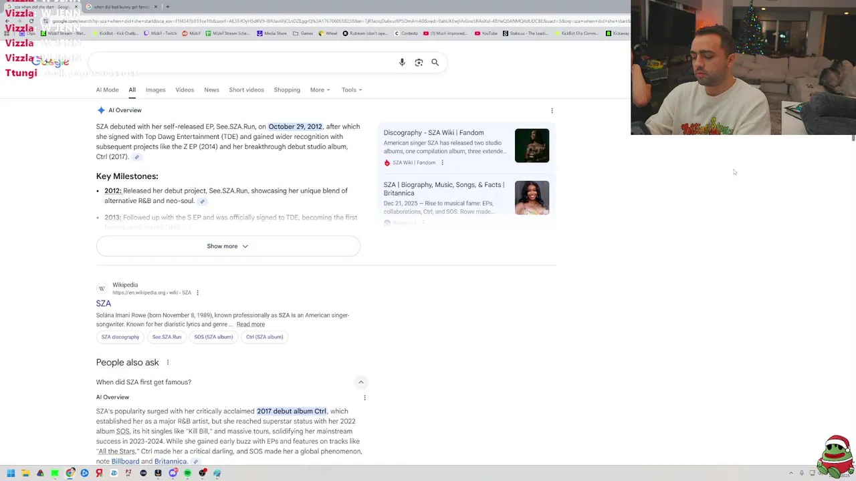Expand Wikipedia snippet with Read more

[251, 325]
